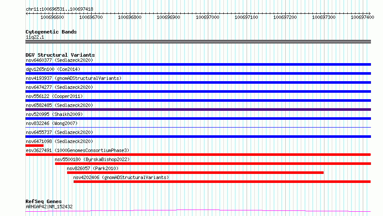Click the red bar under nsv5500180

[x=213, y=164]
